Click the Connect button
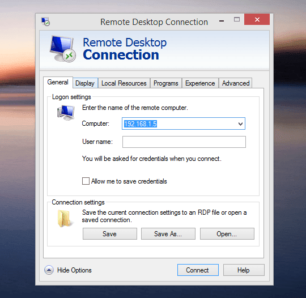 [x=198, y=270]
